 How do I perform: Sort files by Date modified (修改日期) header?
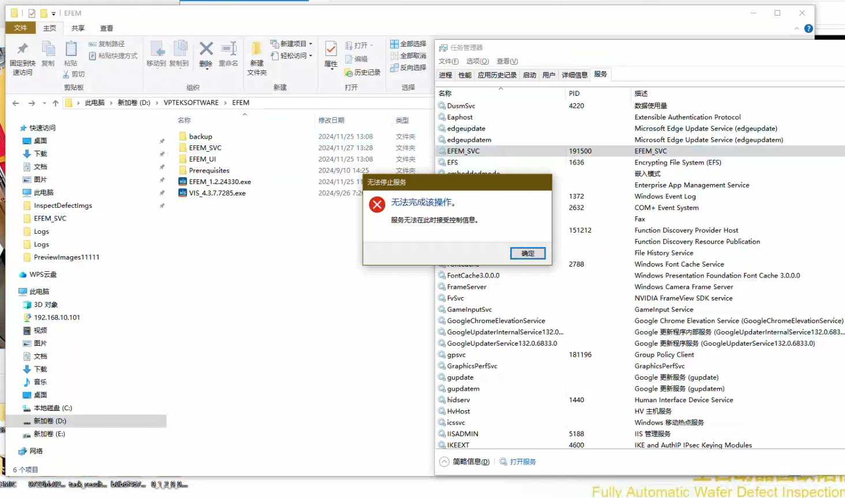(x=331, y=120)
